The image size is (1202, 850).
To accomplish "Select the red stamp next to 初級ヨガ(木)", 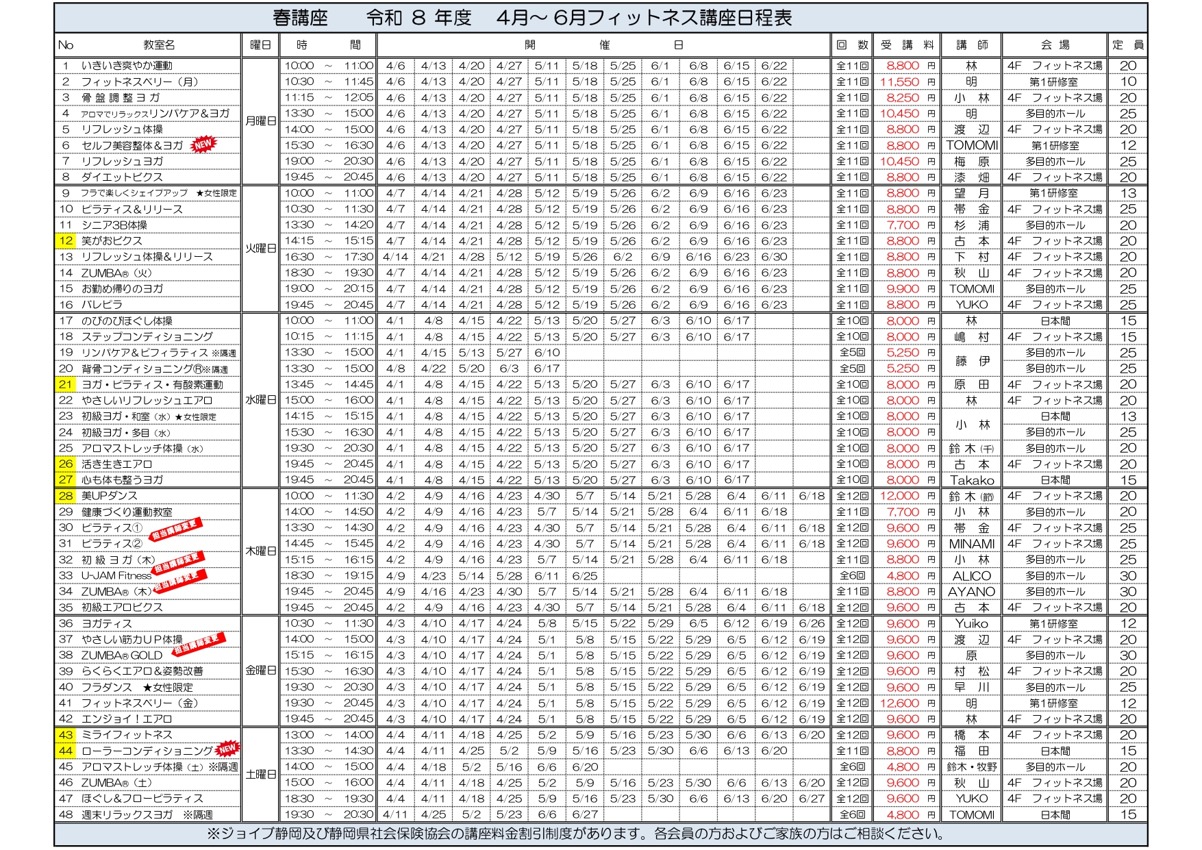I will coord(177,563).
